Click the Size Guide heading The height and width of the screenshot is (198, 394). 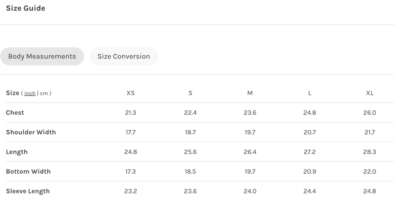(x=26, y=8)
